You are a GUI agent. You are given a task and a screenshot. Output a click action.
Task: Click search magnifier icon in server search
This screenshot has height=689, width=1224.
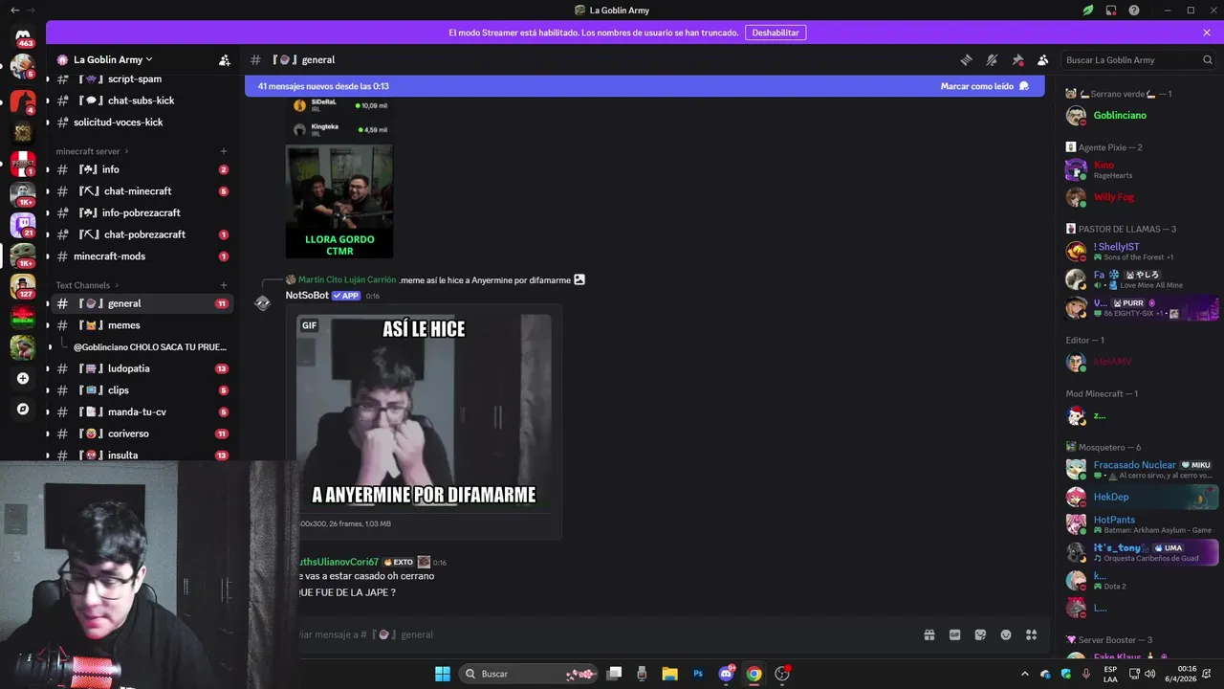pyautogui.click(x=1207, y=59)
